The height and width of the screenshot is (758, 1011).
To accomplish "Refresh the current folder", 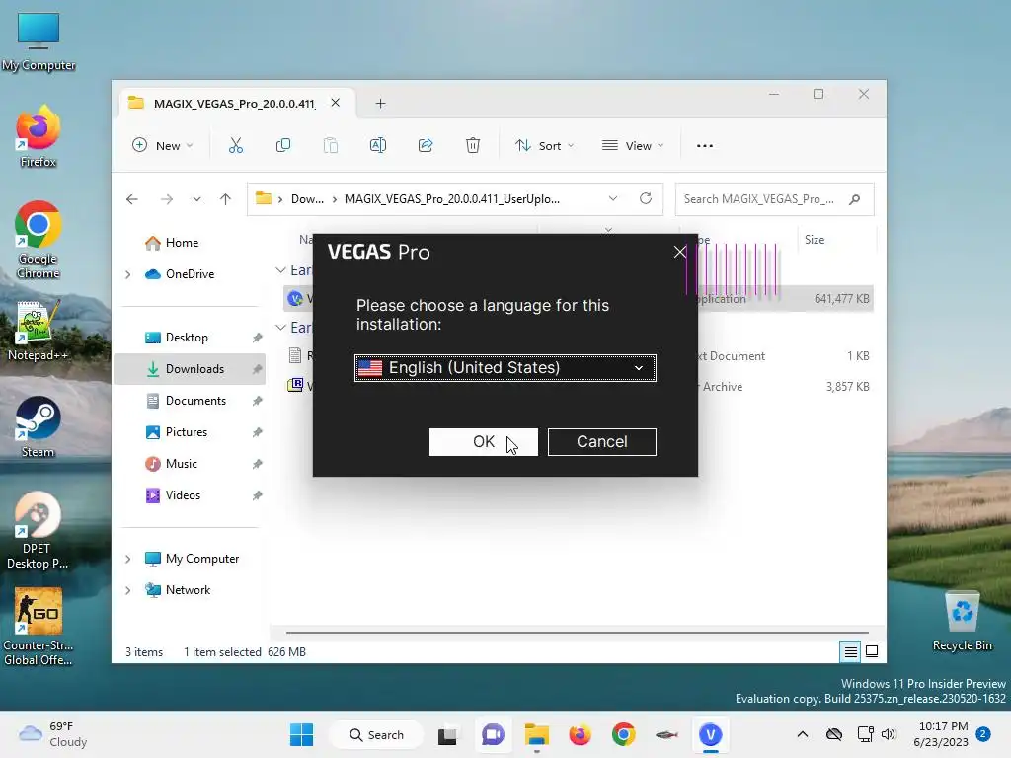I will pos(646,198).
